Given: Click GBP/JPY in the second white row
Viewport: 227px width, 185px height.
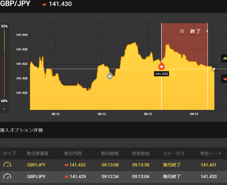Looking at the screenshot, I should [36, 176].
